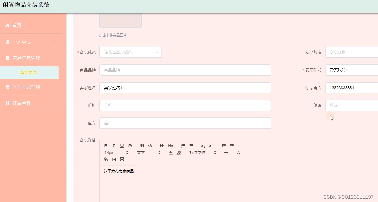Screen dimensions: 378x202
Task: Click the icon beside 联系卖家管理
Action: point(8,87)
